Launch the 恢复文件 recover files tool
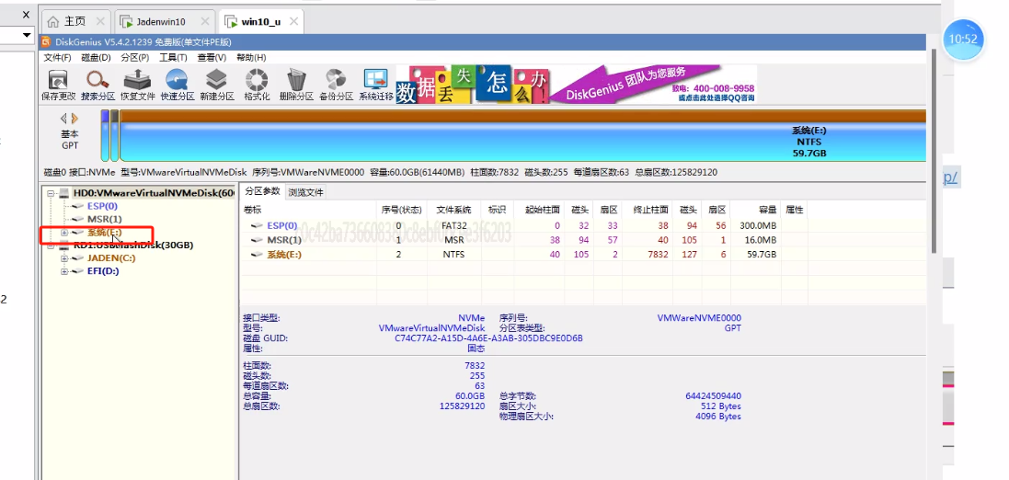The width and height of the screenshot is (1009, 480). point(138,80)
